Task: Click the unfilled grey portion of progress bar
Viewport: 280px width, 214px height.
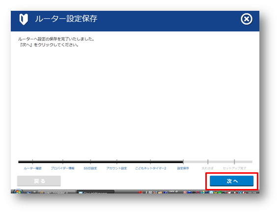Action: point(218,162)
